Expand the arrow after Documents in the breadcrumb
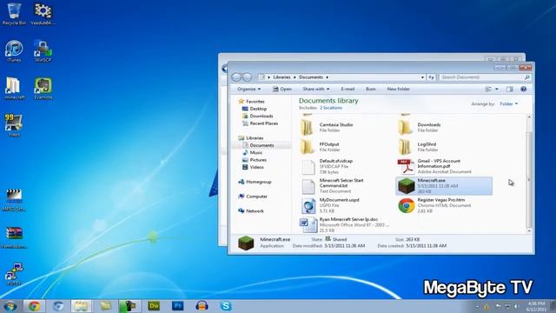556x313 pixels. click(x=327, y=77)
